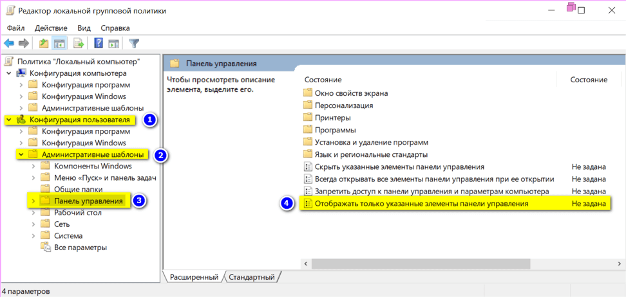Toggle the show/hide action pane icon
This screenshot has width=626, height=297.
click(113, 44)
